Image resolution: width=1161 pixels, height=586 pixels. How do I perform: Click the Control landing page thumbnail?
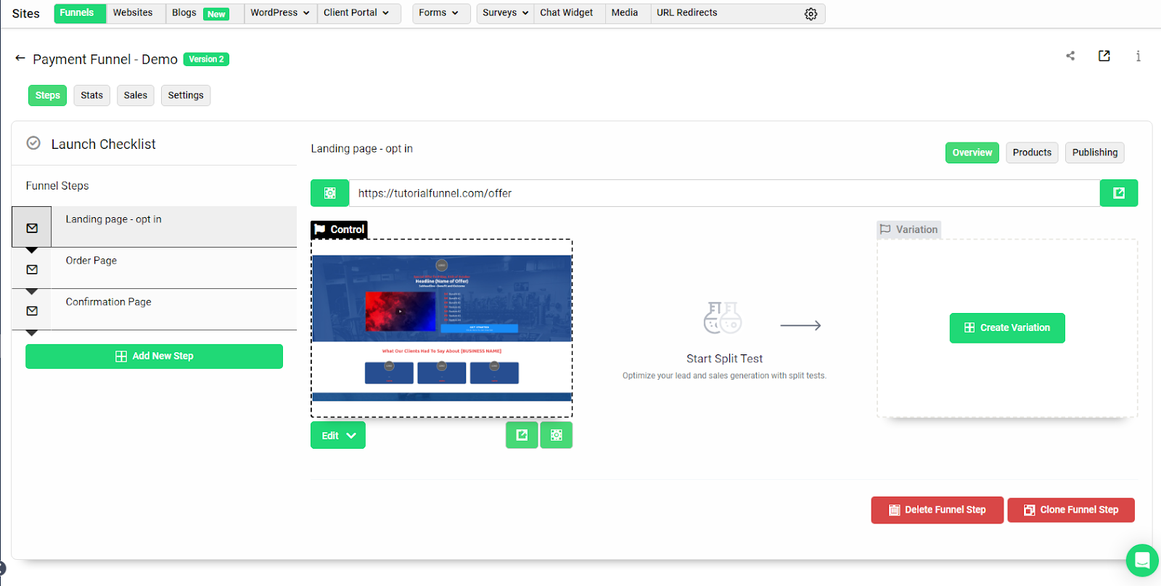click(x=442, y=328)
